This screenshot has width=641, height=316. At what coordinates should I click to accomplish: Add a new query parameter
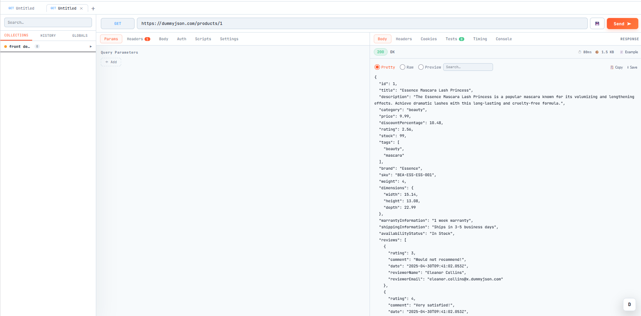pos(111,62)
